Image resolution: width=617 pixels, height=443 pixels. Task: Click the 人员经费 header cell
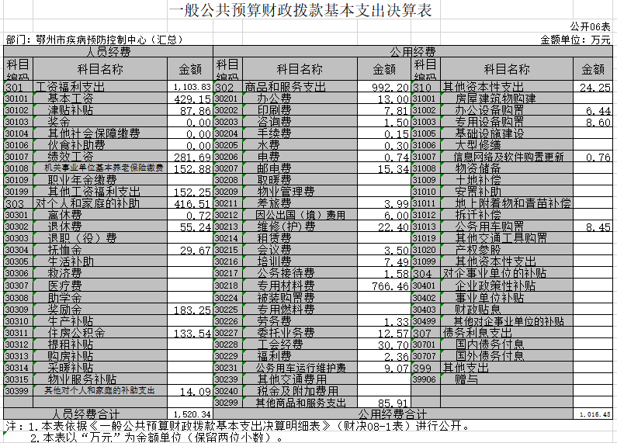pos(108,51)
